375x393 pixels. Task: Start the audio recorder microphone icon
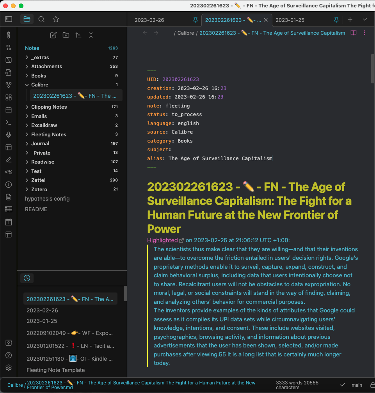9,135
